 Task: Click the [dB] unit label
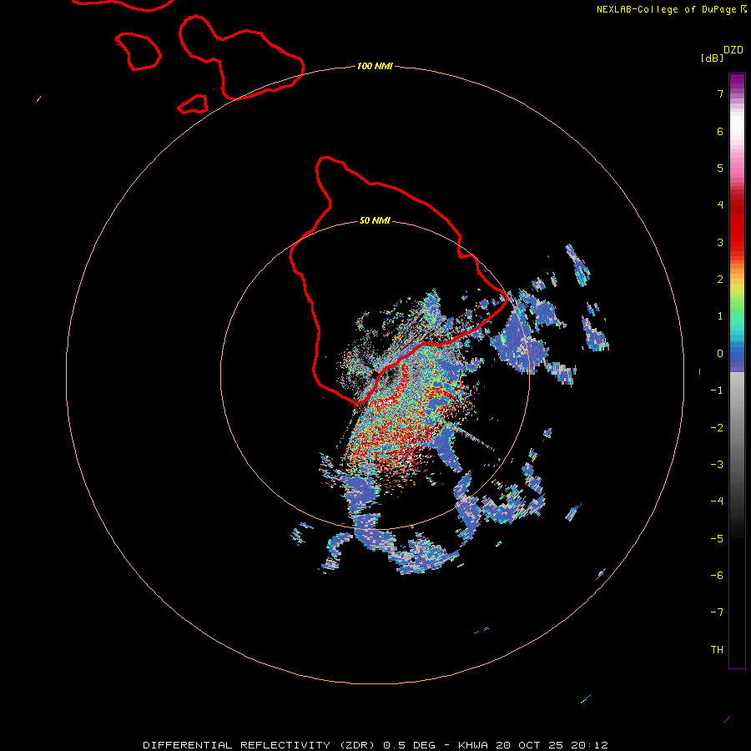click(712, 58)
